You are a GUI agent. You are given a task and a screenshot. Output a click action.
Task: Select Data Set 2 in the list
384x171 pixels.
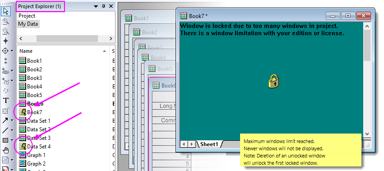coord(39,129)
